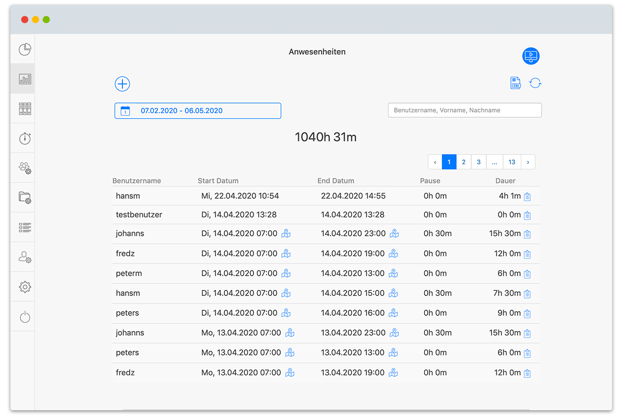The image size is (625, 417).
Task: Click the username search field
Action: (x=465, y=110)
